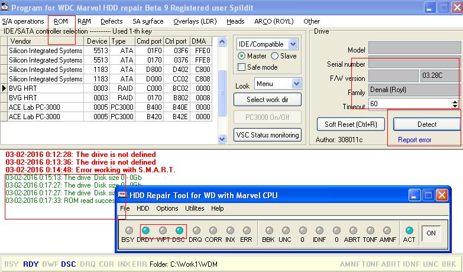Select the Slave radio button
The width and height of the screenshot is (463, 272).
275,56
